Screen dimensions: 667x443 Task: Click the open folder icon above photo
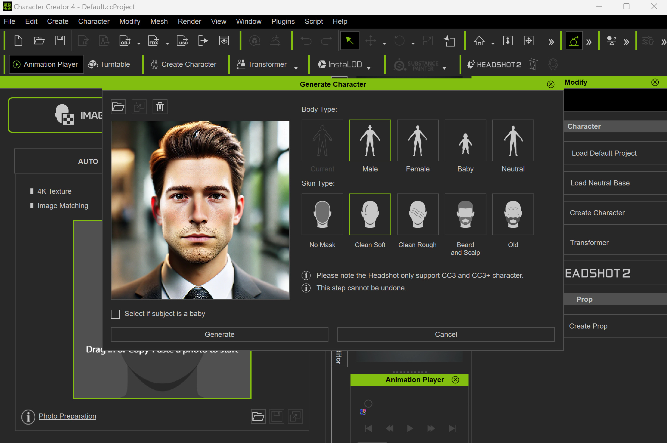click(x=118, y=107)
